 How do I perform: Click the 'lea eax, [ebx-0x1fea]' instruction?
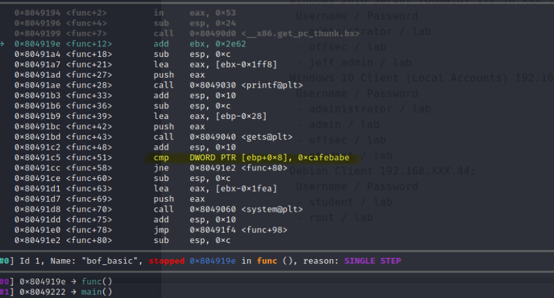(215, 188)
